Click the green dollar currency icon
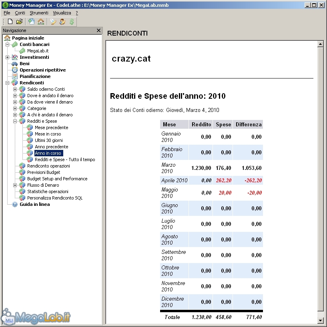Image resolution: width=327 pixels, height=327 pixels. pyautogui.click(x=72, y=22)
